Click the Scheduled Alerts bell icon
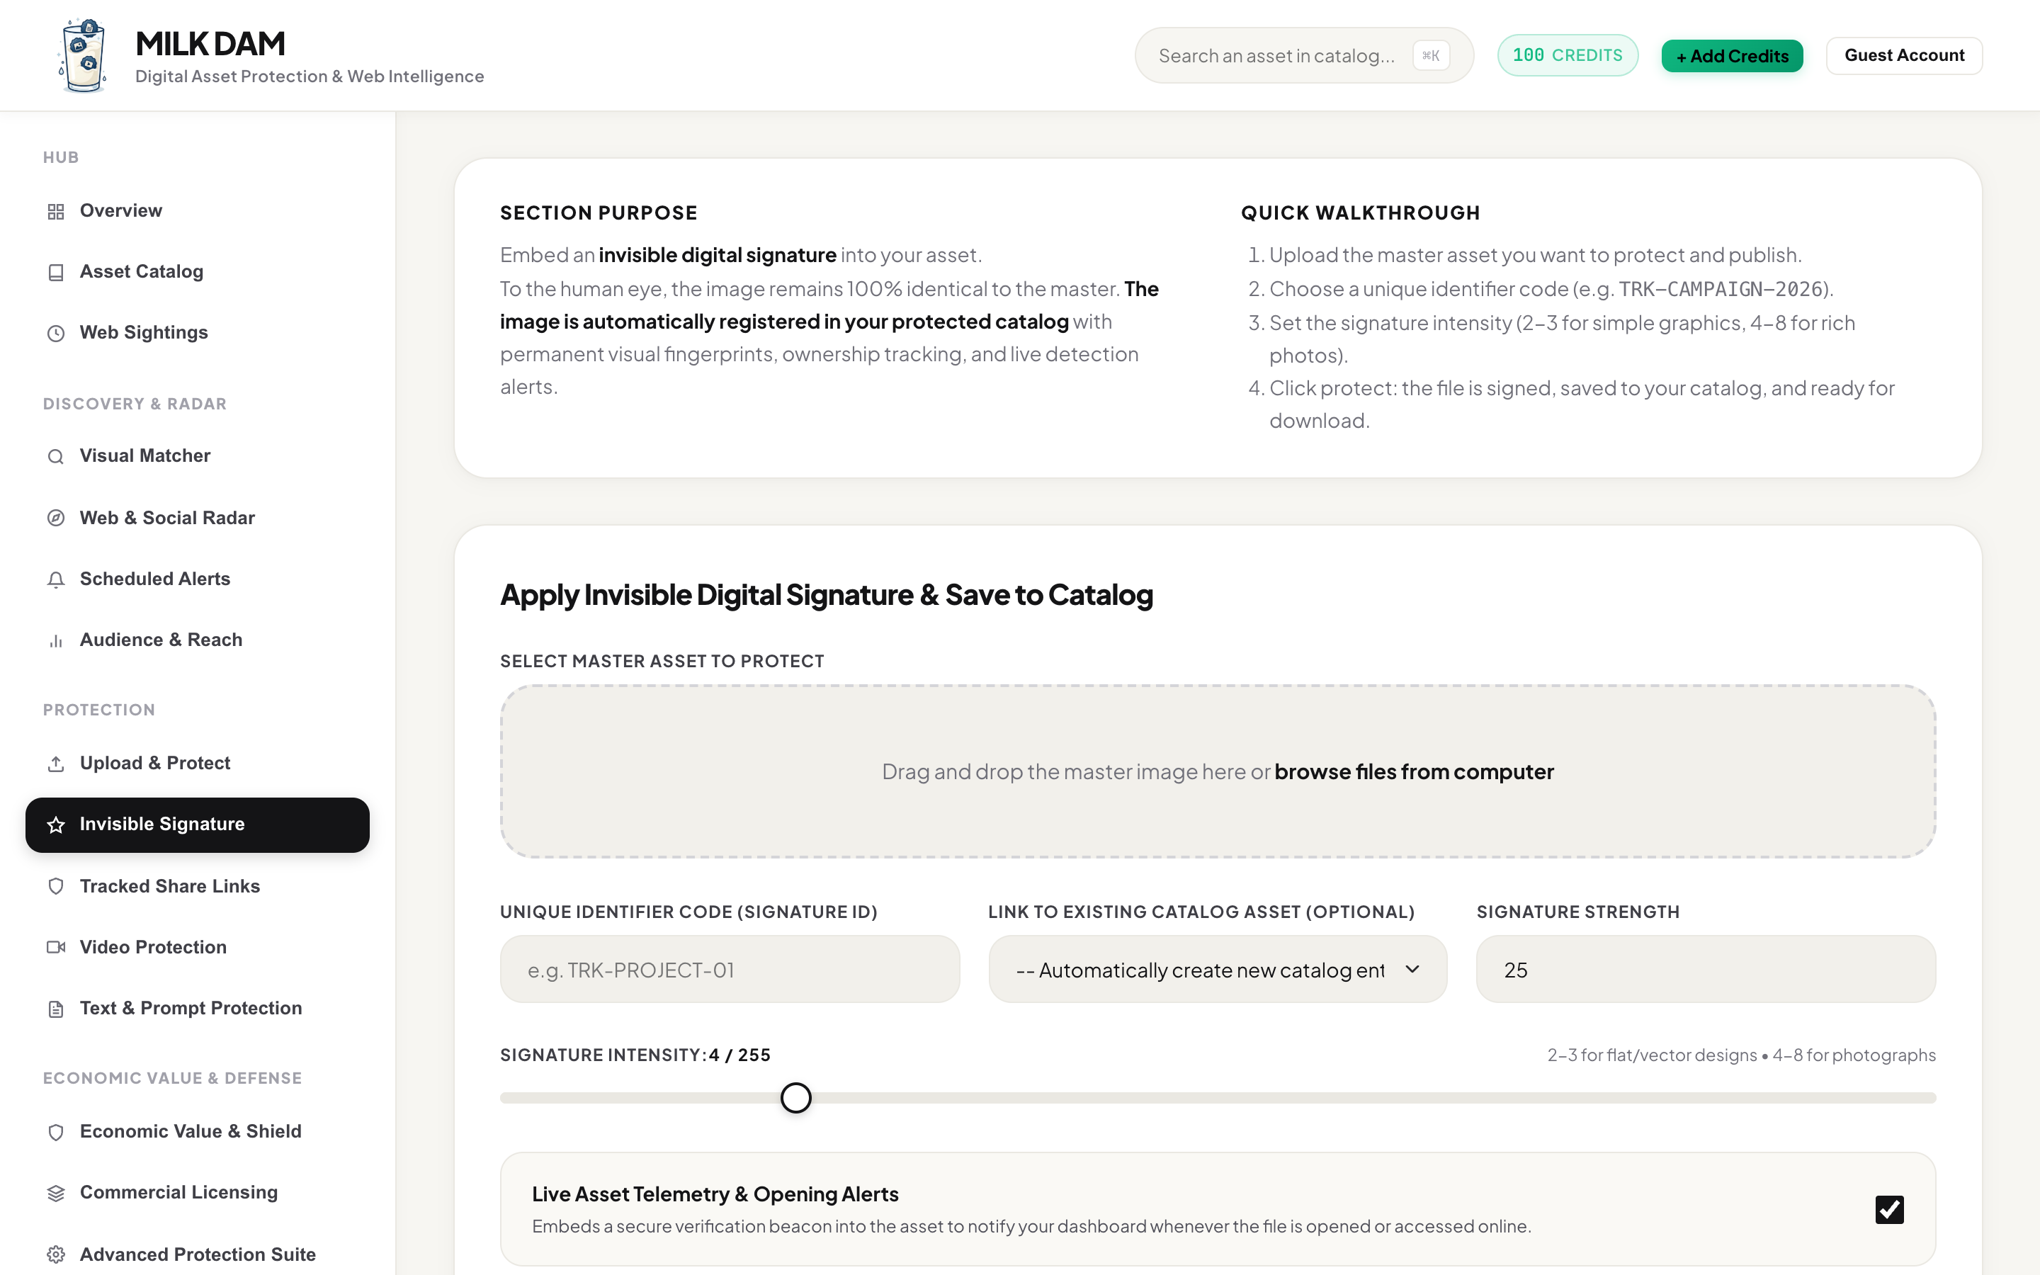2040x1275 pixels. (56, 579)
